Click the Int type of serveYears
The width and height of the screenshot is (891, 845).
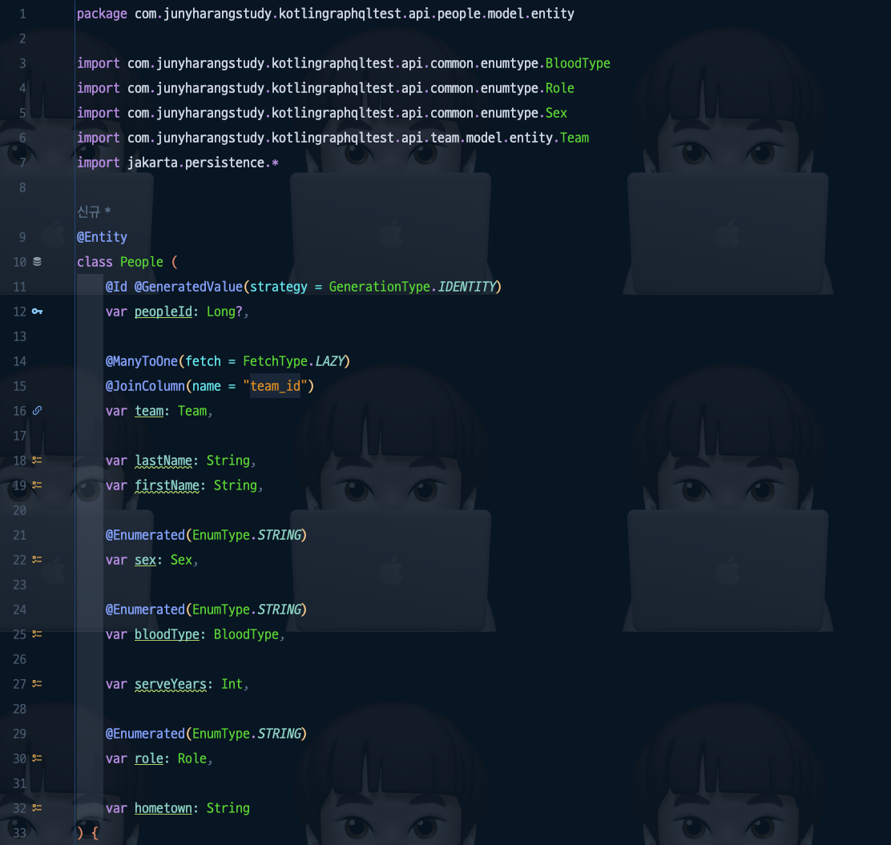pos(232,684)
